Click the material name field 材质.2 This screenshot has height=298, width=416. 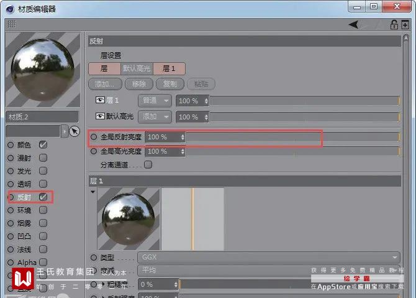[42, 117]
